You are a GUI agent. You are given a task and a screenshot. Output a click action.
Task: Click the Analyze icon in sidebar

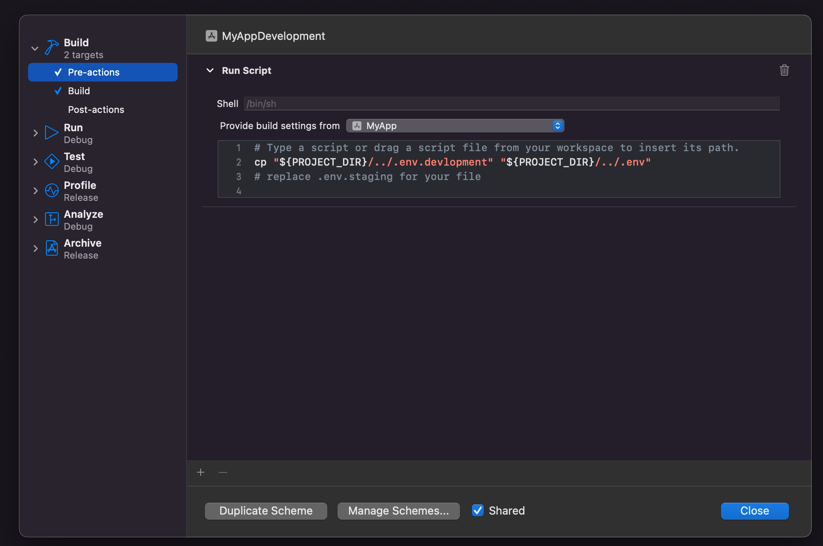point(51,220)
